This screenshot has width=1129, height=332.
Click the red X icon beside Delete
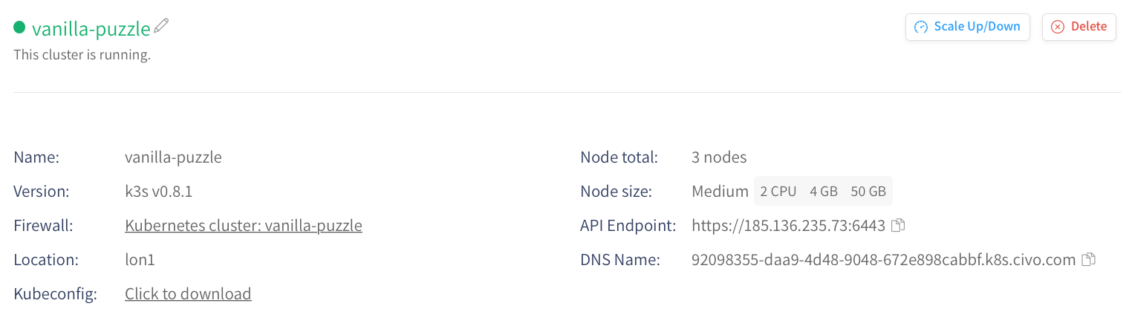[1058, 27]
